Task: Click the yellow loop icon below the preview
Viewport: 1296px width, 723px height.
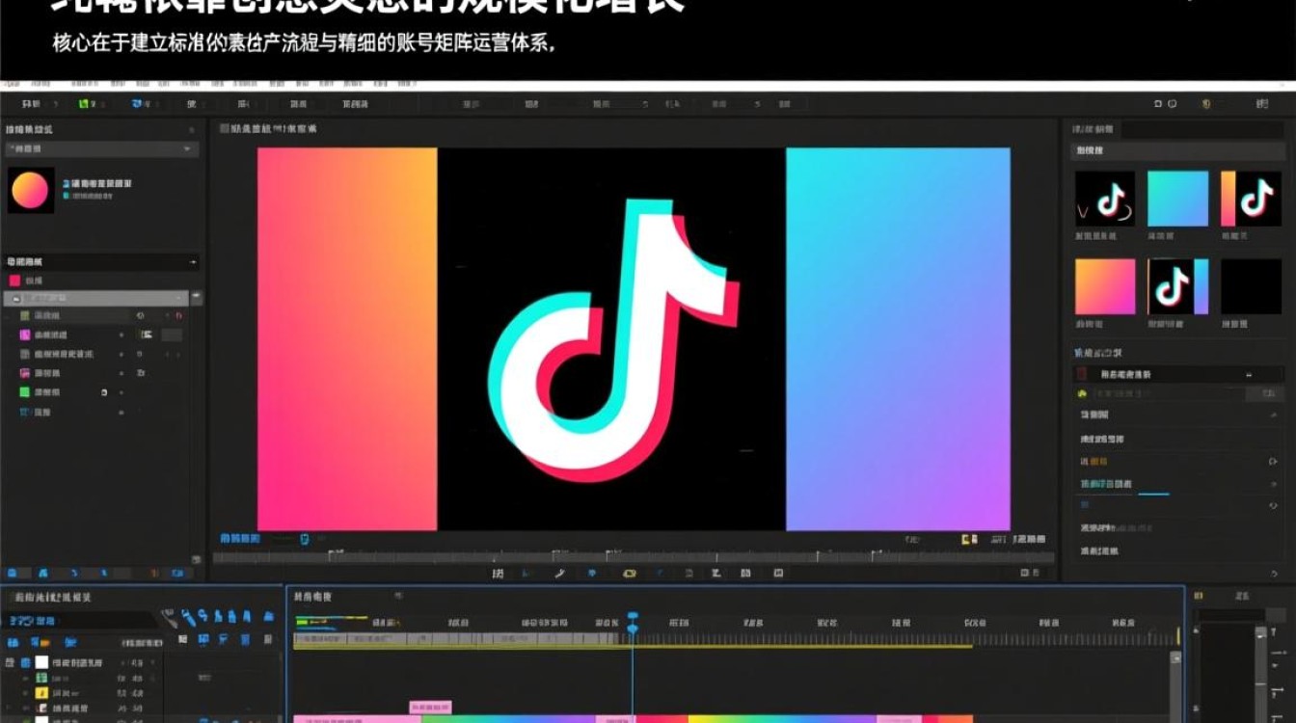Action: (629, 574)
